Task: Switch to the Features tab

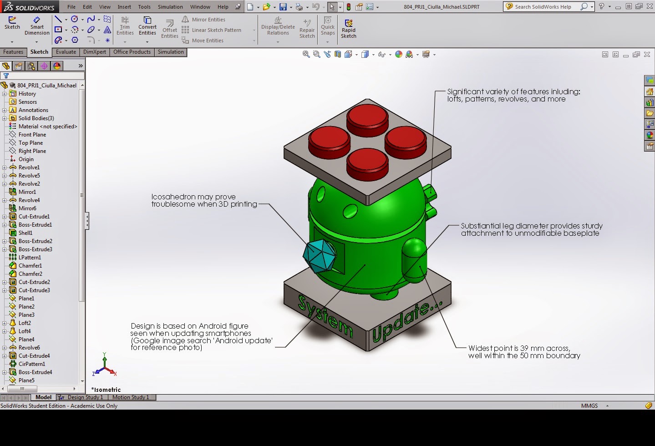Action: coord(13,52)
